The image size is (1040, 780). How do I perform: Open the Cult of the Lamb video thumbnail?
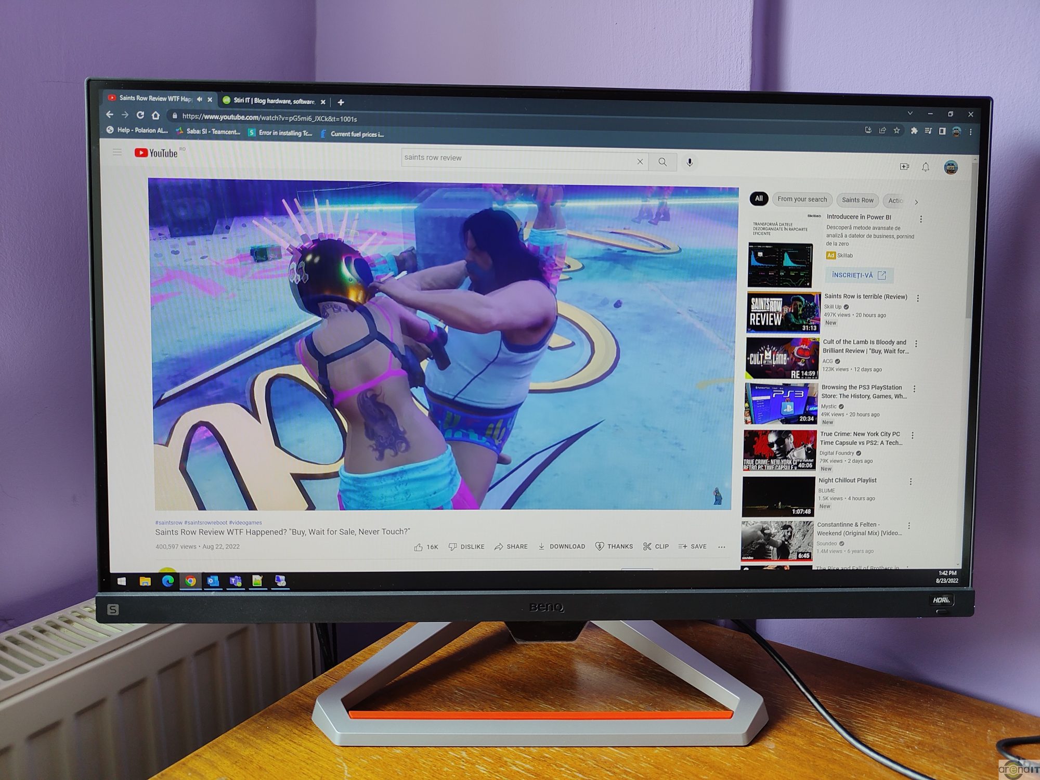tap(782, 358)
